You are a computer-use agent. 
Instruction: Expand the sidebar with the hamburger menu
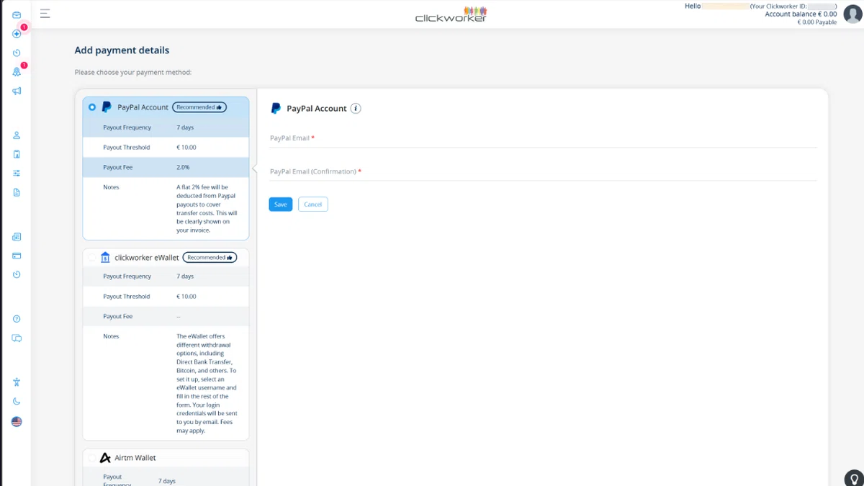click(45, 14)
